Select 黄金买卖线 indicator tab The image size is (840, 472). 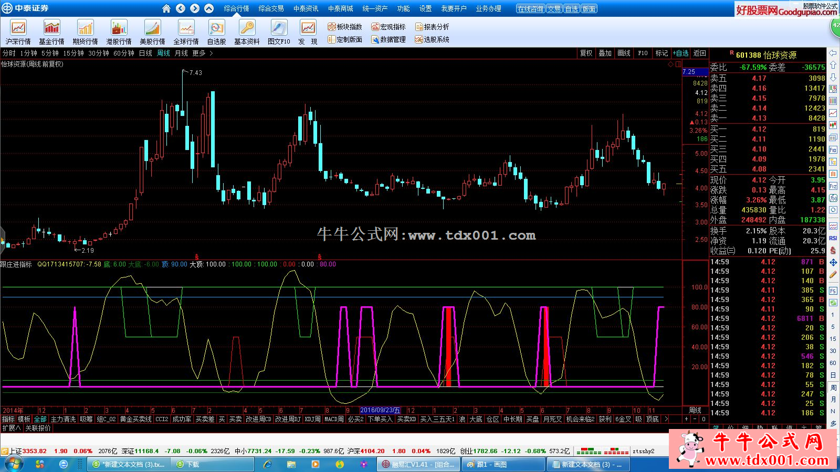pos(136,419)
